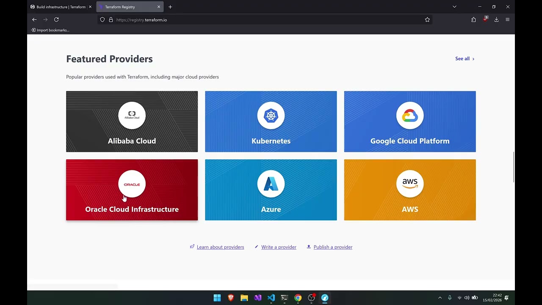Switch to VS Code in taskbar
Viewport: 542px width, 305px height.
click(271, 298)
